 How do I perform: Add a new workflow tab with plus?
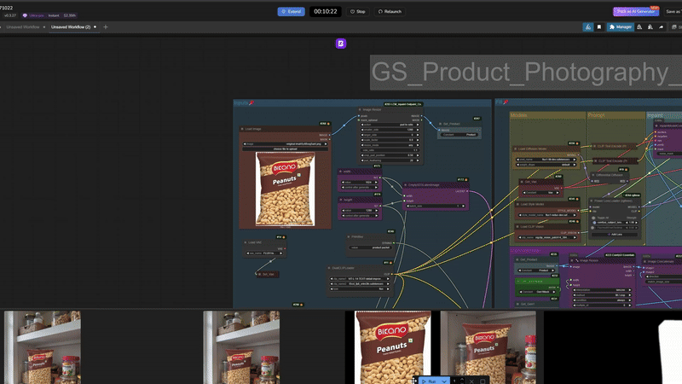tap(105, 27)
